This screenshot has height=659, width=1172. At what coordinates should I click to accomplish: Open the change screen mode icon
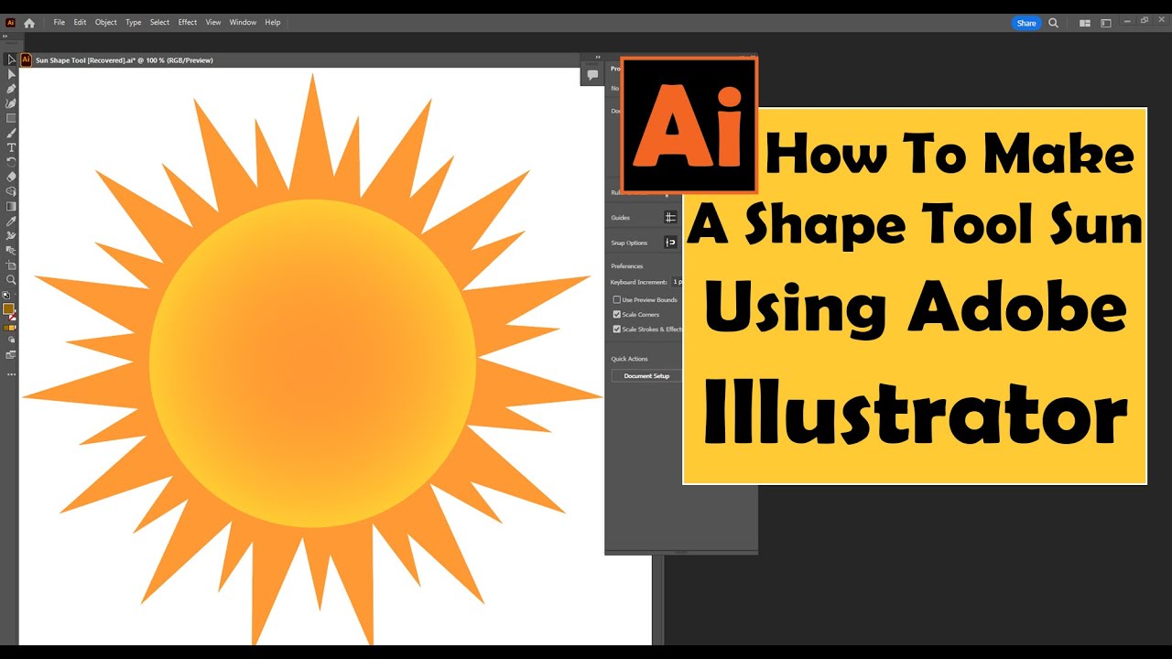[11, 354]
